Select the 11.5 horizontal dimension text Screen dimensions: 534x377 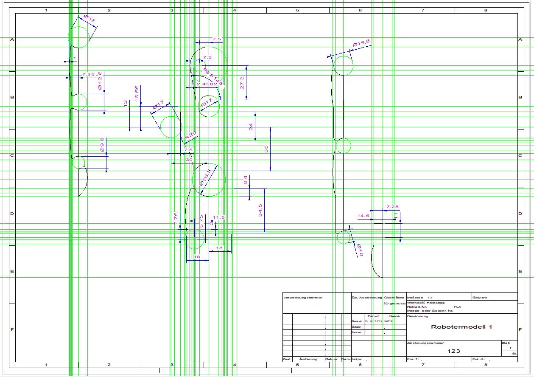pyautogui.click(x=219, y=217)
